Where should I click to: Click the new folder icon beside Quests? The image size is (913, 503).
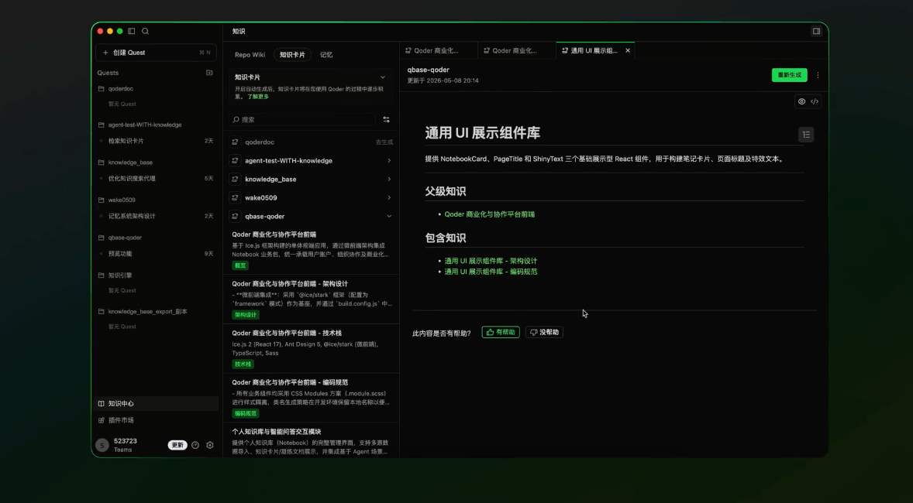tap(209, 73)
